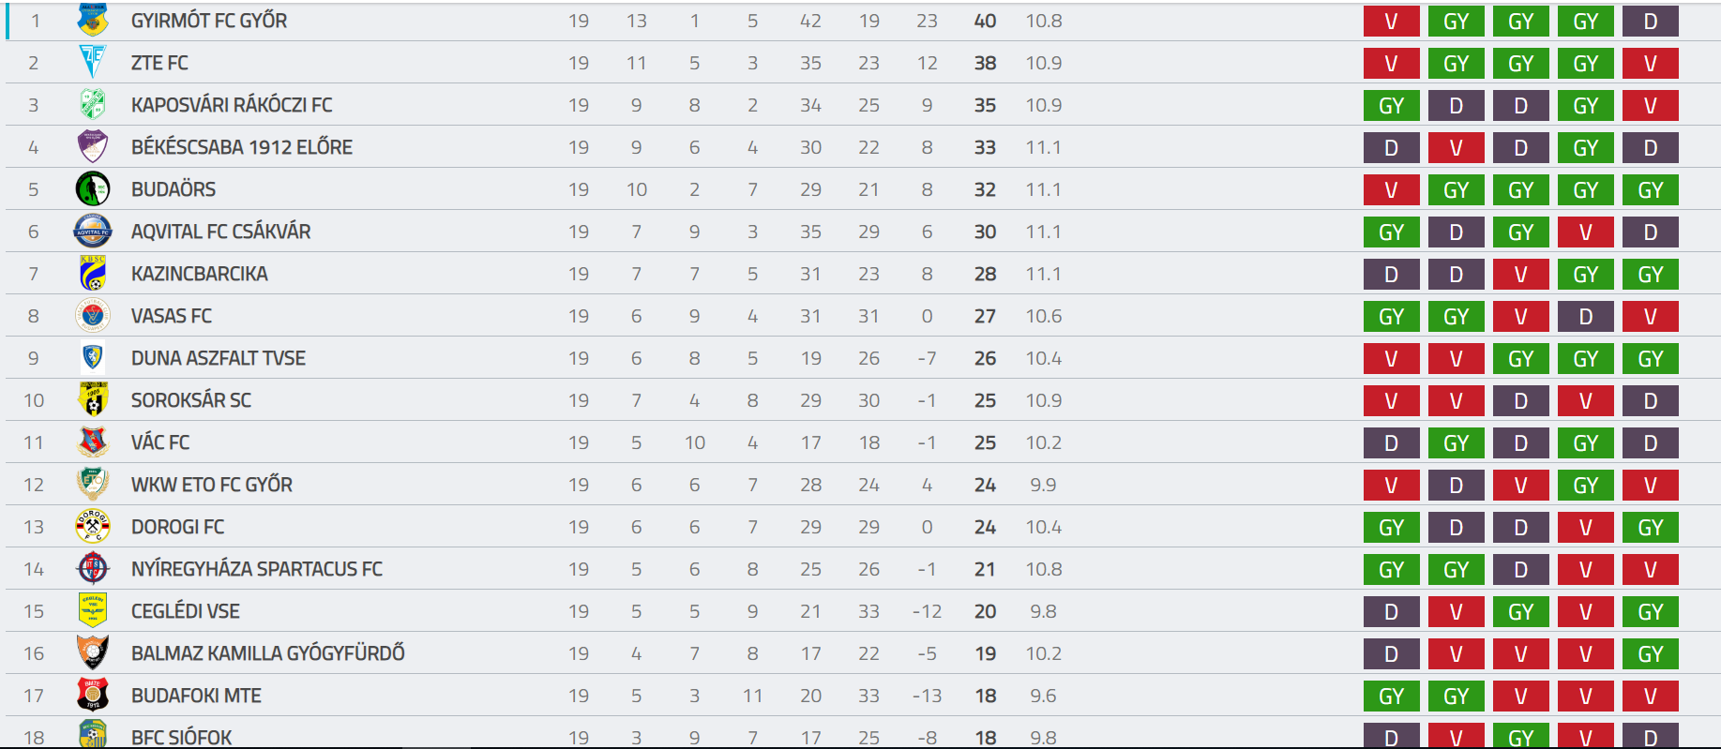
Task: Click the Balmaz Kamilla Gyógyfürdő crest
Action: coord(93,652)
